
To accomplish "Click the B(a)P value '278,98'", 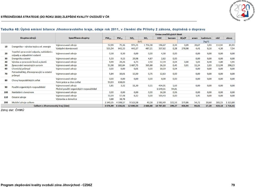I will pyautogui.click(x=185, y=48).
